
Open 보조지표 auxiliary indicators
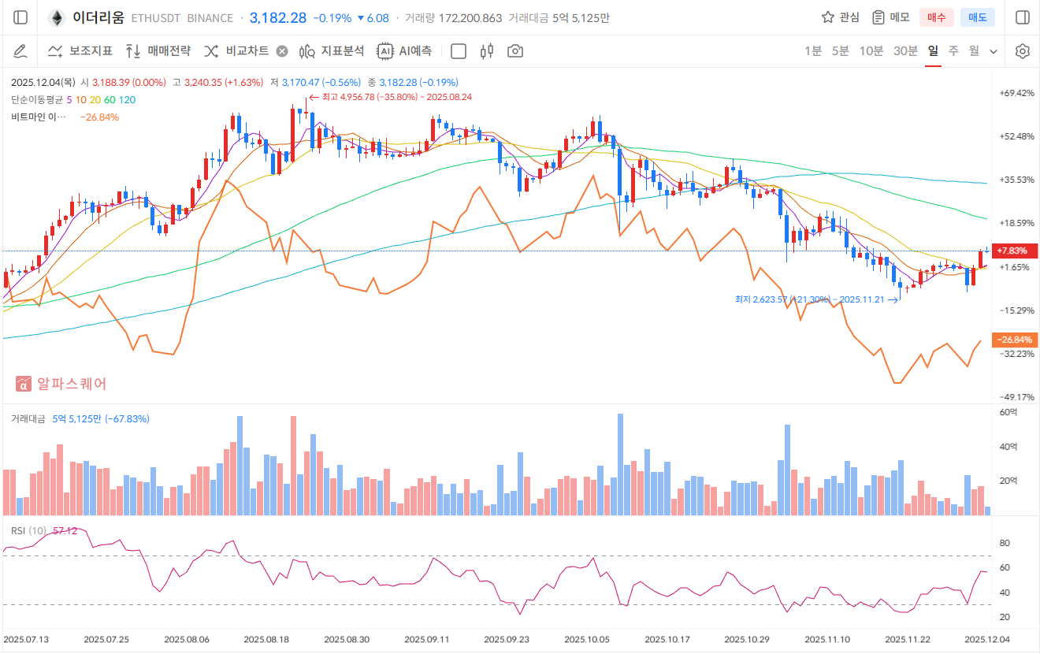[x=80, y=51]
